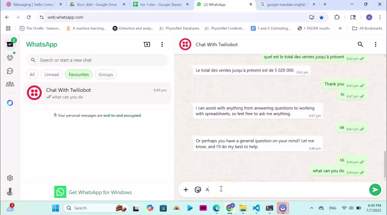Open Chrome profile avatar A
The image size is (387, 215).
tap(369, 17)
